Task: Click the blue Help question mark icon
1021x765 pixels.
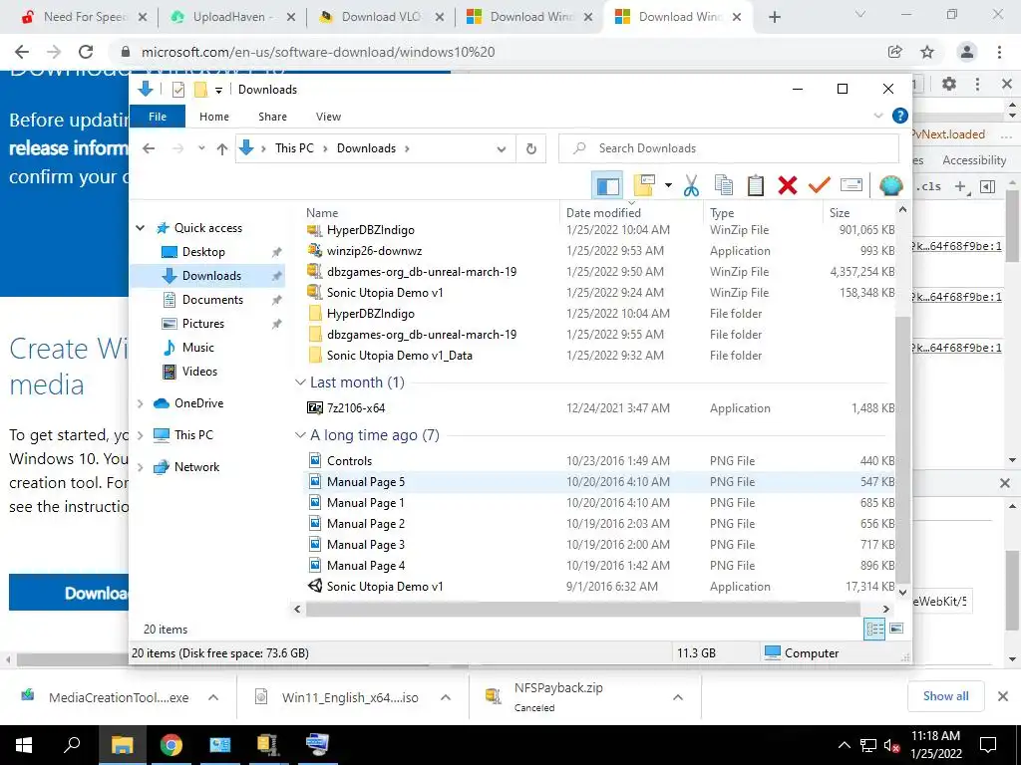Action: click(x=900, y=116)
